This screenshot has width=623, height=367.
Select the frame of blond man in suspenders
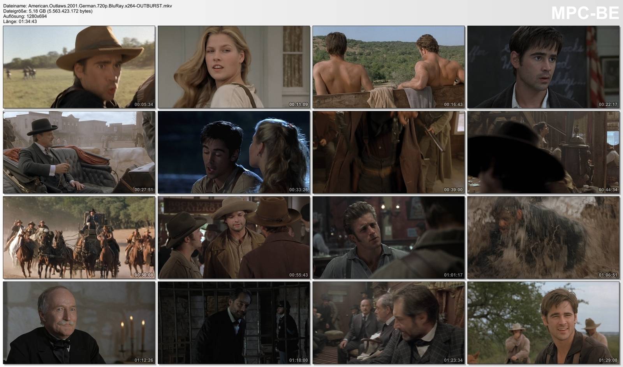tap(389, 237)
